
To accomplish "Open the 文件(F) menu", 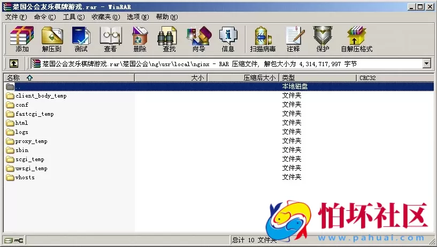I will coord(16,17).
